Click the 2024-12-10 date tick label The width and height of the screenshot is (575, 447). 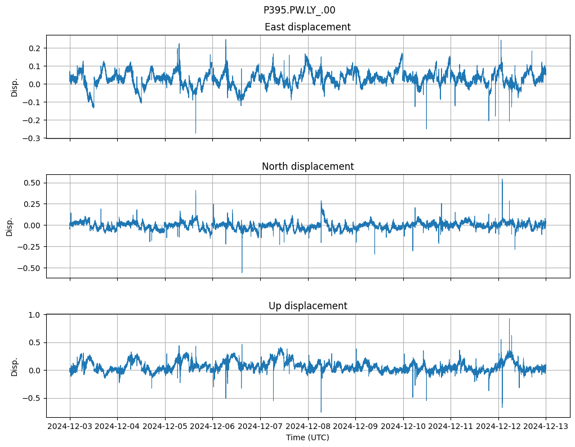coord(403,426)
